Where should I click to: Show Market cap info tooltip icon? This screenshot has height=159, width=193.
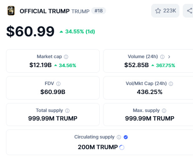pos(66,57)
